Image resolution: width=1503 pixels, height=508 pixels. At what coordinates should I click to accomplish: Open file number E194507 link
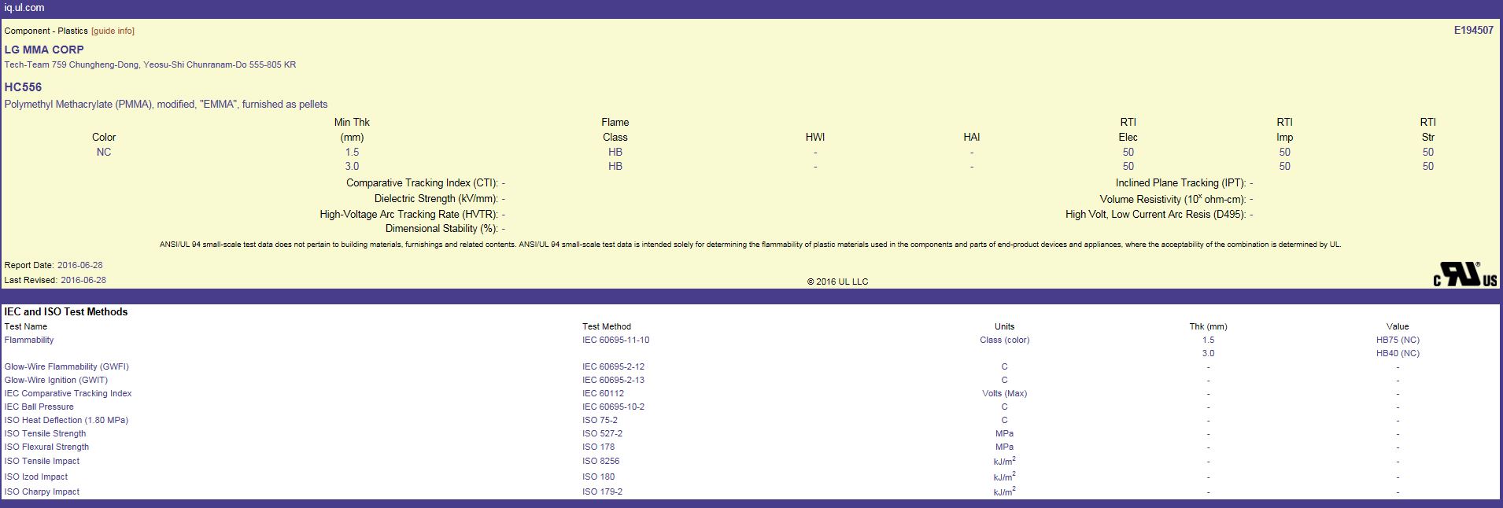1473,31
